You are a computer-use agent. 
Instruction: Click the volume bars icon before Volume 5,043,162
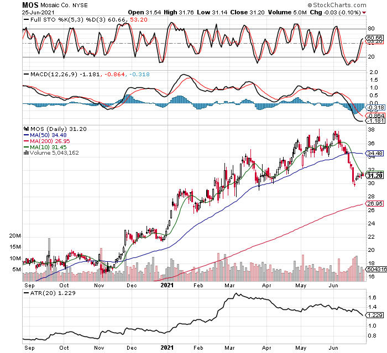[x=26, y=152]
